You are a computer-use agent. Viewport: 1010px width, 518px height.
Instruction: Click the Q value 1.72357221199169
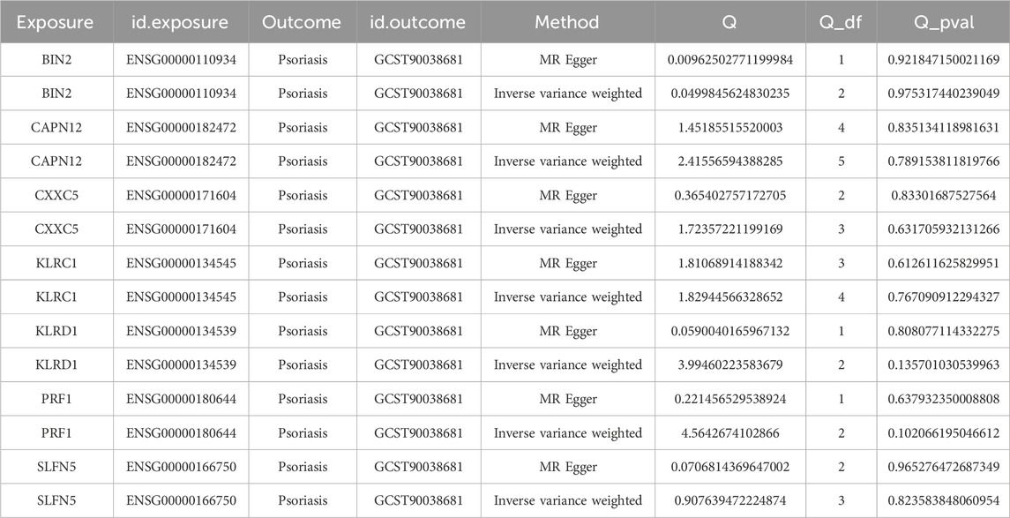[729, 229]
